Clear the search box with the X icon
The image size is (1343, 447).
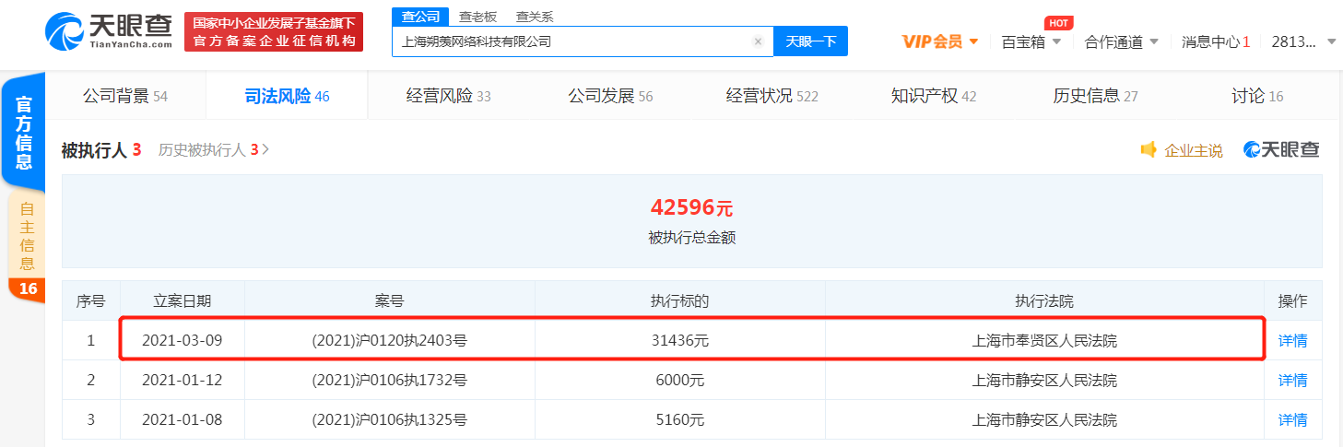(758, 41)
